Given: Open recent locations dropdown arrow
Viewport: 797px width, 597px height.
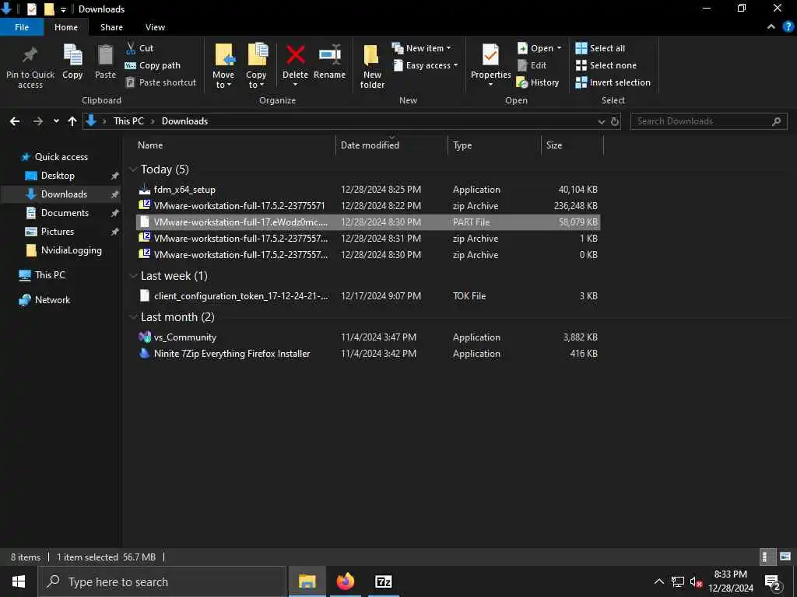Looking at the screenshot, I should tap(56, 121).
